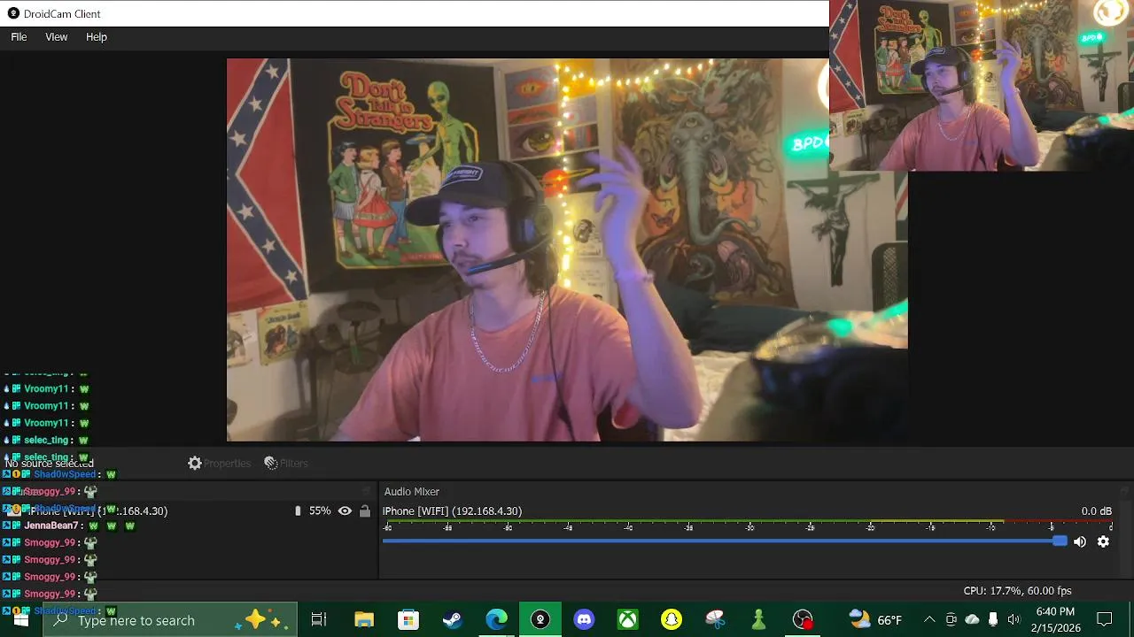The height and width of the screenshot is (637, 1134).
Task: Click the 0.0 dB volume readout
Action: point(1096,511)
